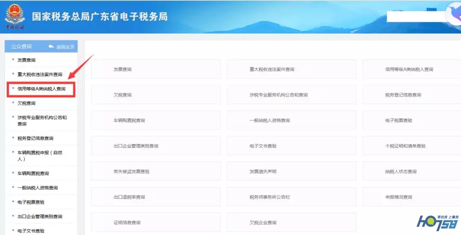Open the 税务师事务所公告栏 card
461x235 pixels.
[292, 197]
